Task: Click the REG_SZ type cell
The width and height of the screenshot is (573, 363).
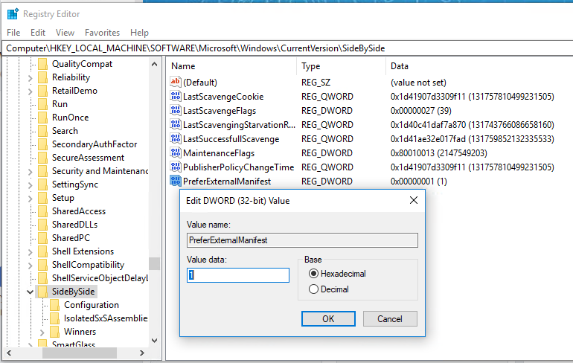Action: (316, 82)
